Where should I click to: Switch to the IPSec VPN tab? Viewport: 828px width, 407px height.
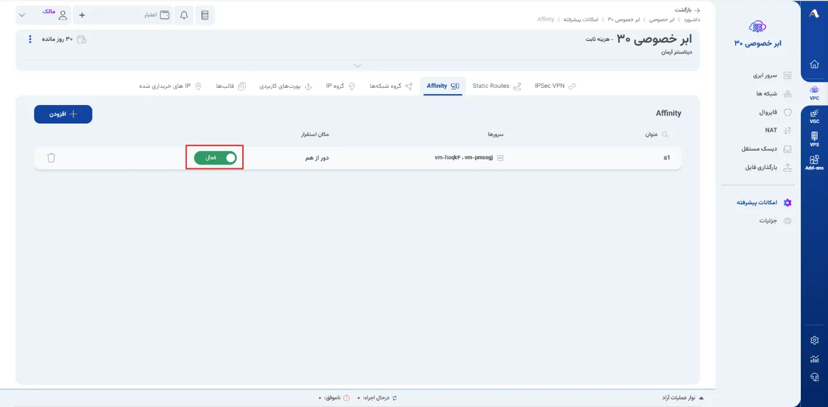click(x=555, y=86)
